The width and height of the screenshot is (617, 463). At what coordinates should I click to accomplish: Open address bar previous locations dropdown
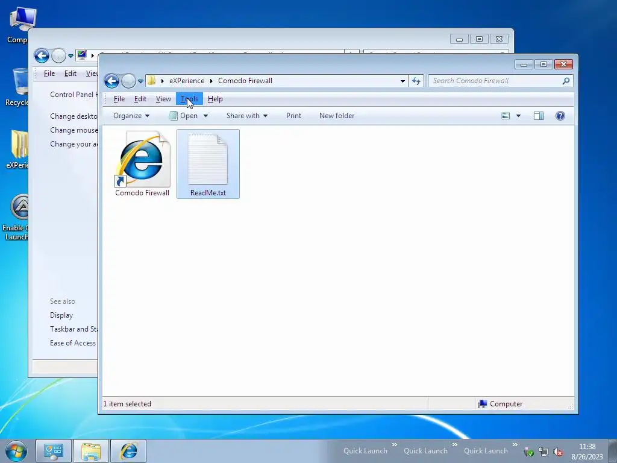coord(402,81)
